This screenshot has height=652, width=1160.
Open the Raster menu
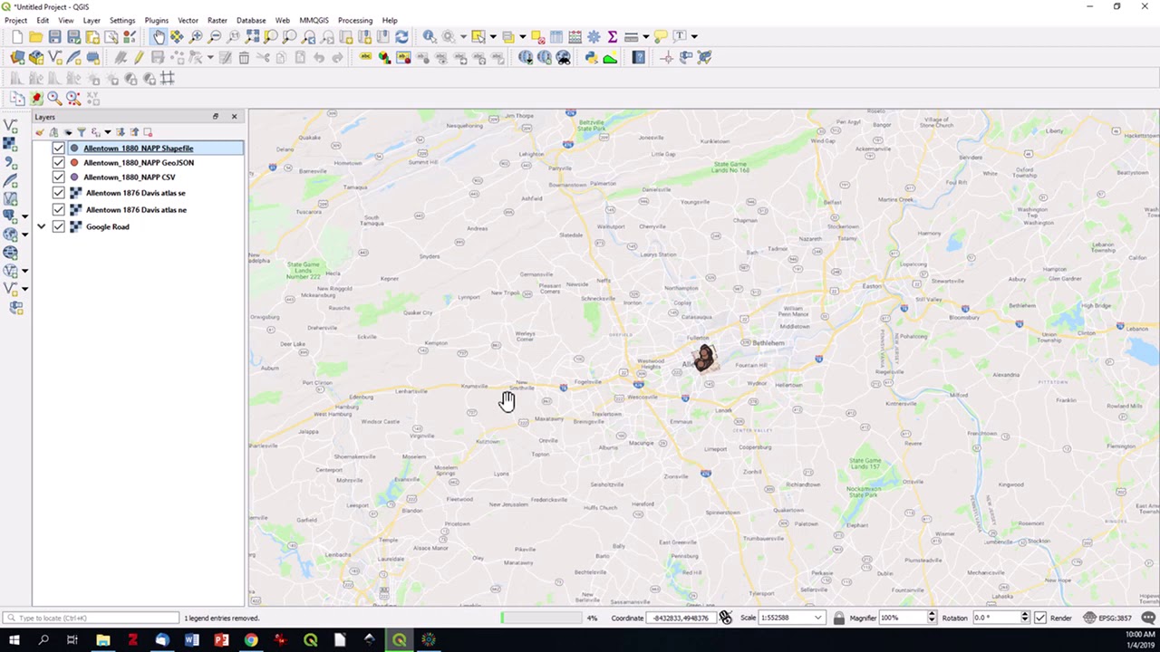(217, 20)
